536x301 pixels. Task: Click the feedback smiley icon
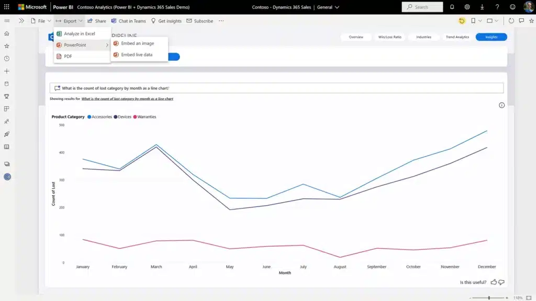point(512,7)
